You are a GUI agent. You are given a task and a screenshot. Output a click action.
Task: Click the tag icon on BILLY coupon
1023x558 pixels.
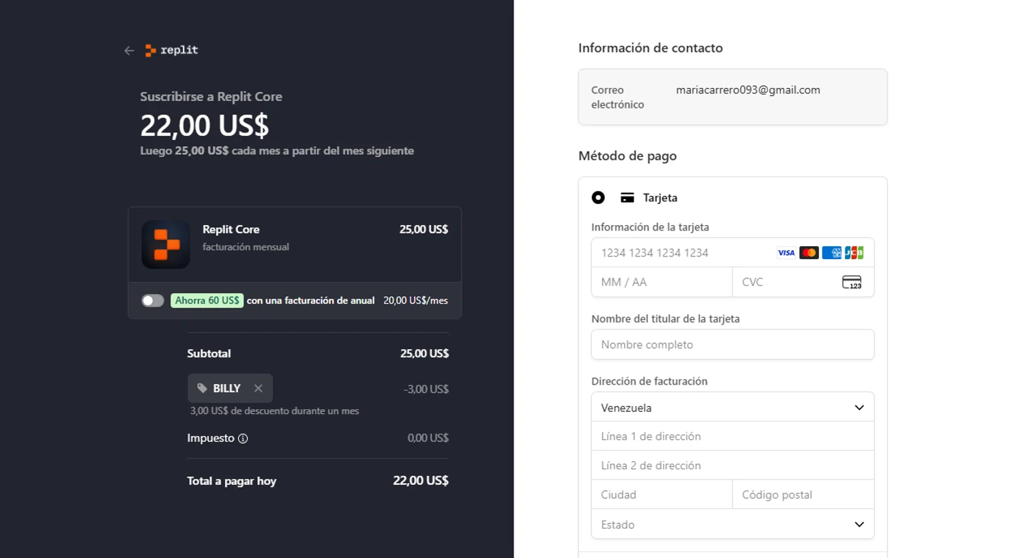202,388
